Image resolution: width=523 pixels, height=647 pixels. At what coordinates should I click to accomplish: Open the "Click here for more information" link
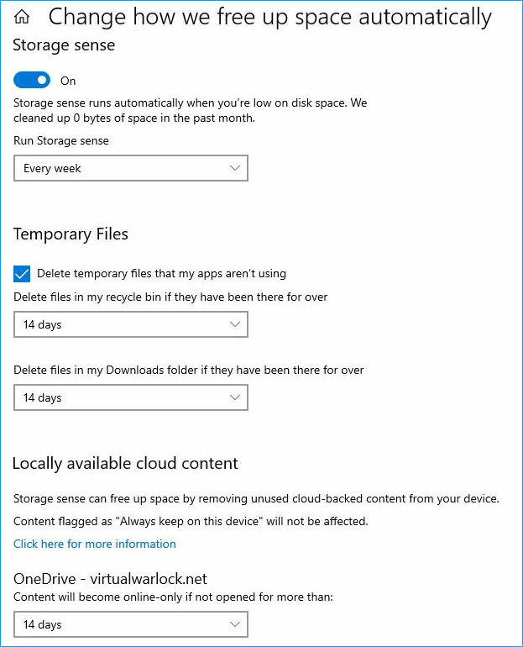click(x=95, y=544)
